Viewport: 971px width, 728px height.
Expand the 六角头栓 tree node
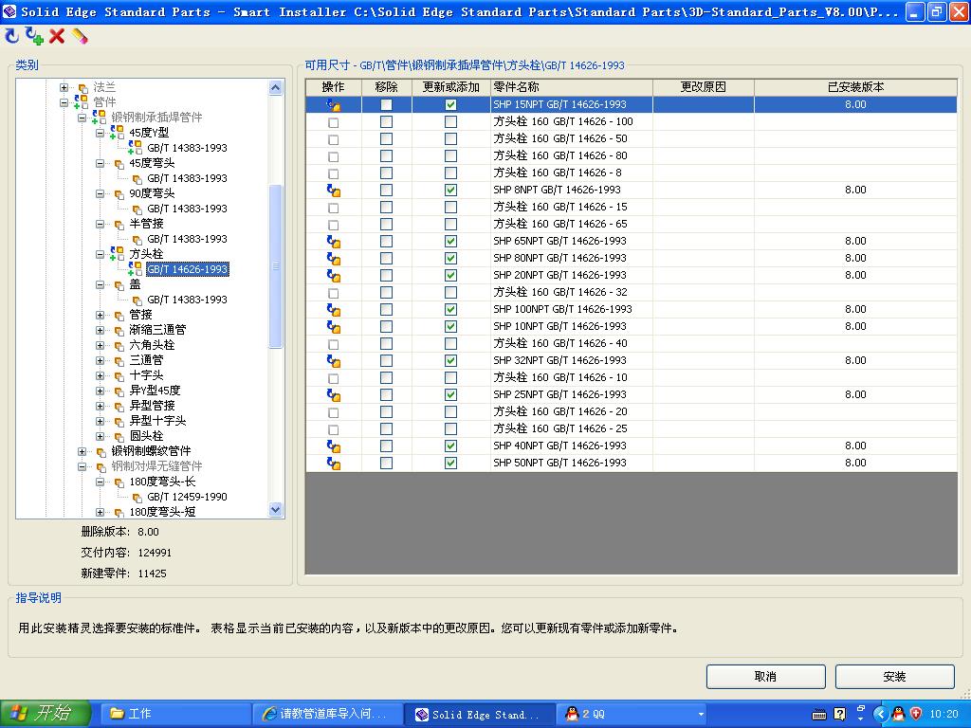(x=100, y=345)
